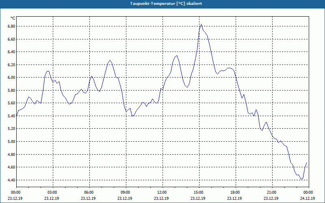Click the 15:00 time axis label
The image size is (325, 203).
tap(199, 192)
